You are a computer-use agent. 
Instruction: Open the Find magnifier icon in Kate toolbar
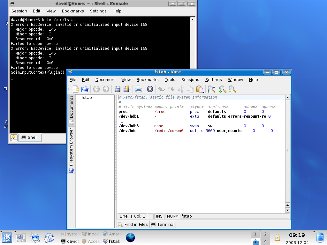click(x=211, y=89)
